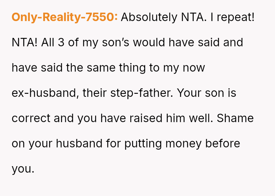
Task: Click the word "putting"
Action: (x=143, y=144)
